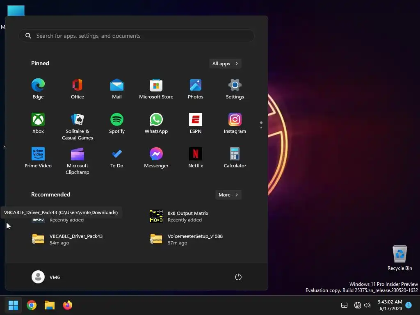Launch Office from pinned apps
This screenshot has height=315, width=420.
pyautogui.click(x=78, y=89)
